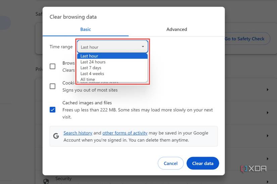Click Cached images and files label

[87, 103]
